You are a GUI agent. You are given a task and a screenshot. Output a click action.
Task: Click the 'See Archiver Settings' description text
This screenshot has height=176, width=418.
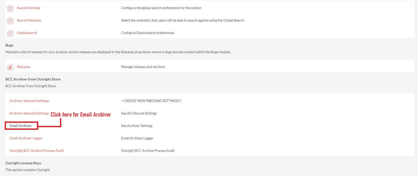[x=137, y=126]
